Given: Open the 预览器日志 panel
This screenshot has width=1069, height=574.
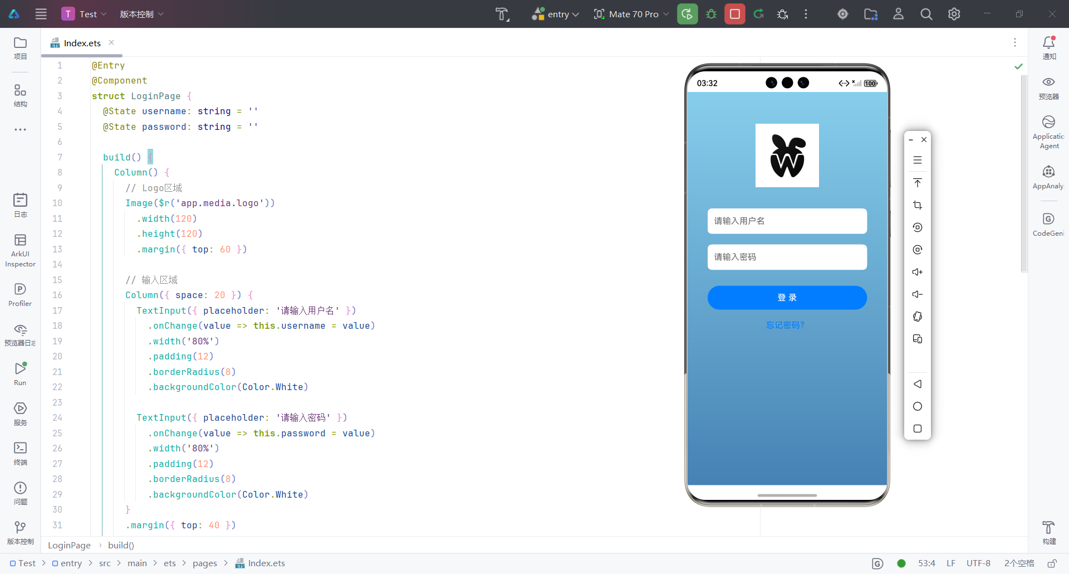Looking at the screenshot, I should pyautogui.click(x=20, y=334).
